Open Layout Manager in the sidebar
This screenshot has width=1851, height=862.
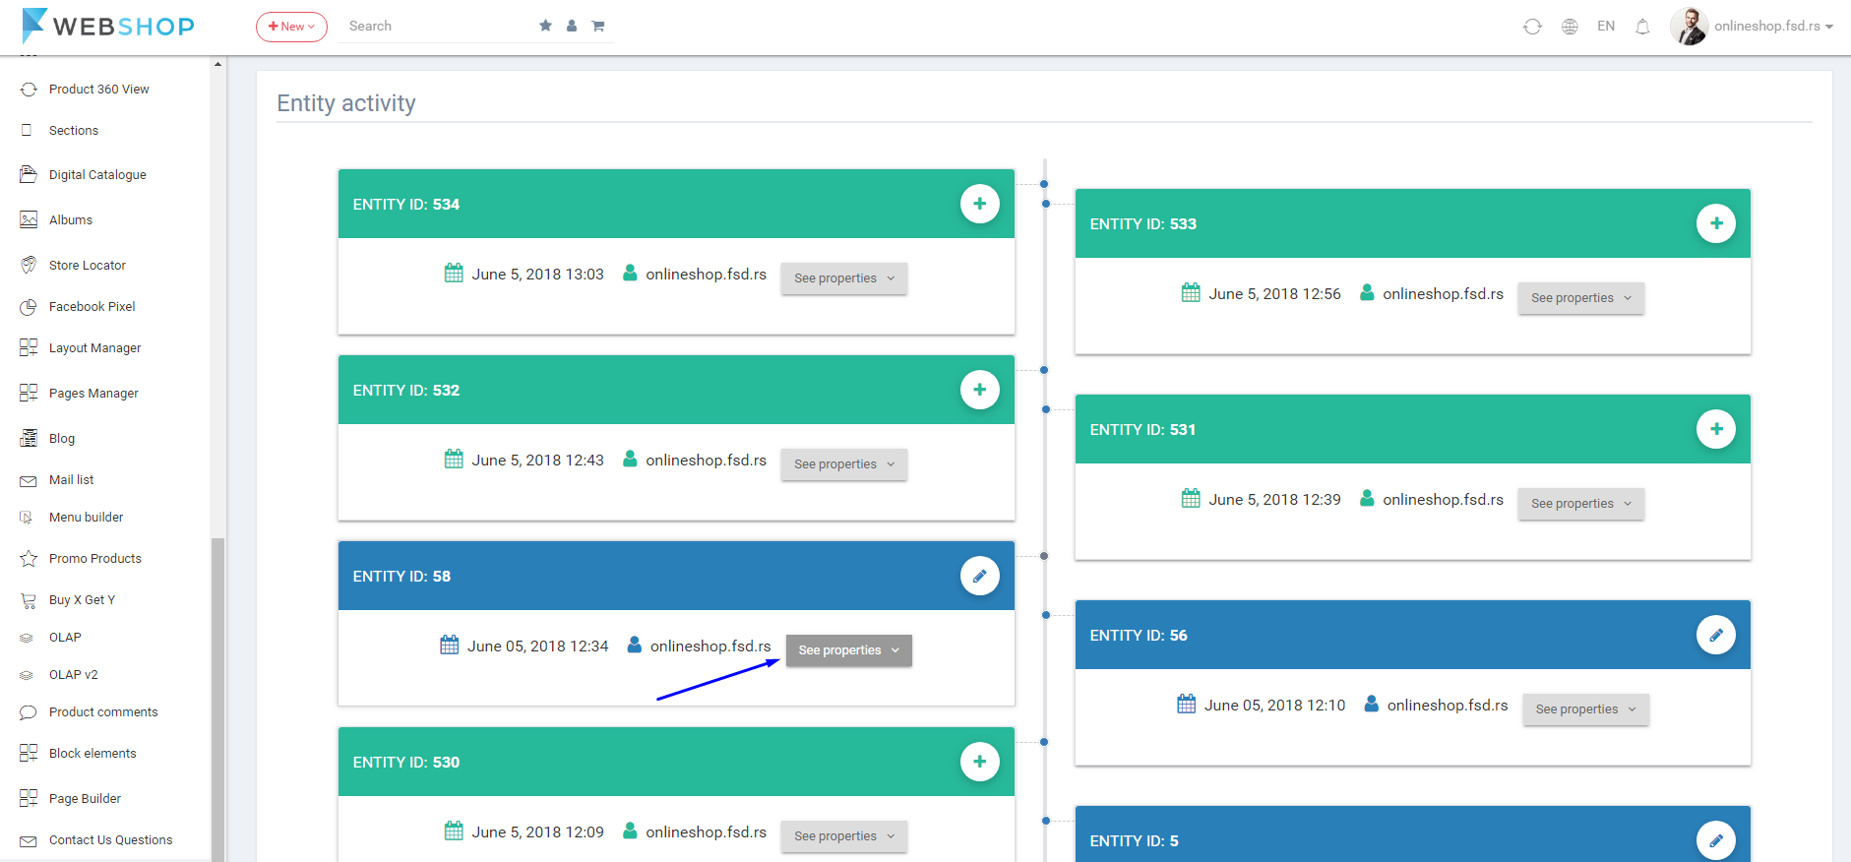point(94,348)
